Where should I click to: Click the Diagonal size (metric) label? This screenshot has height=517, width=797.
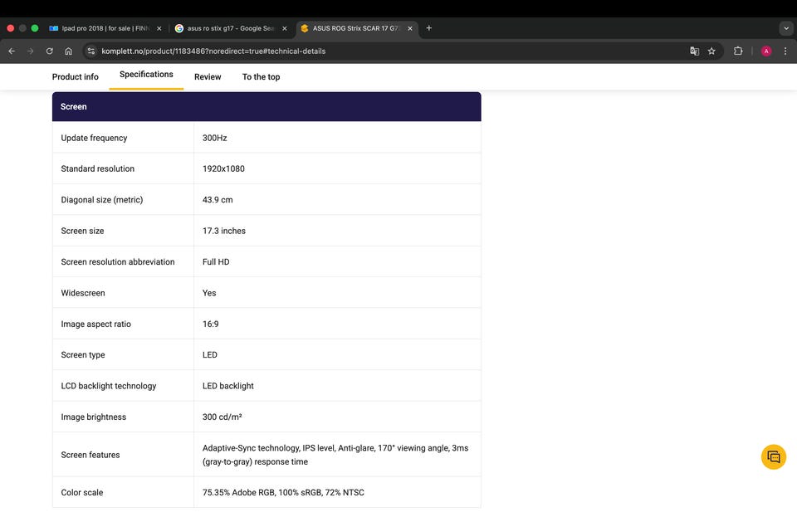click(x=101, y=200)
